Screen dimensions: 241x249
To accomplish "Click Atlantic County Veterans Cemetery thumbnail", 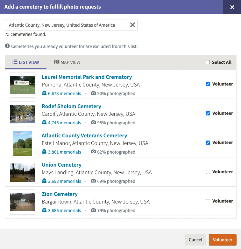I will click(x=23, y=143).
